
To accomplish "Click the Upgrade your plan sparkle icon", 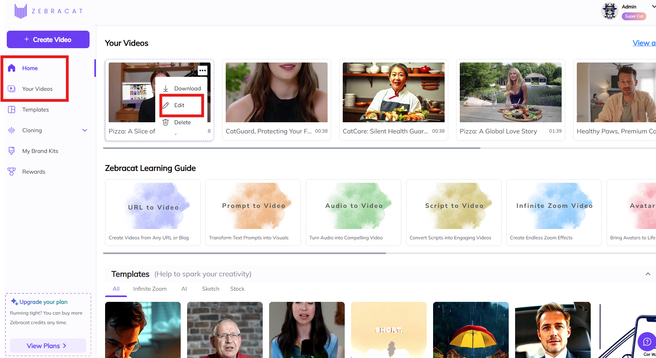I will [14, 301].
